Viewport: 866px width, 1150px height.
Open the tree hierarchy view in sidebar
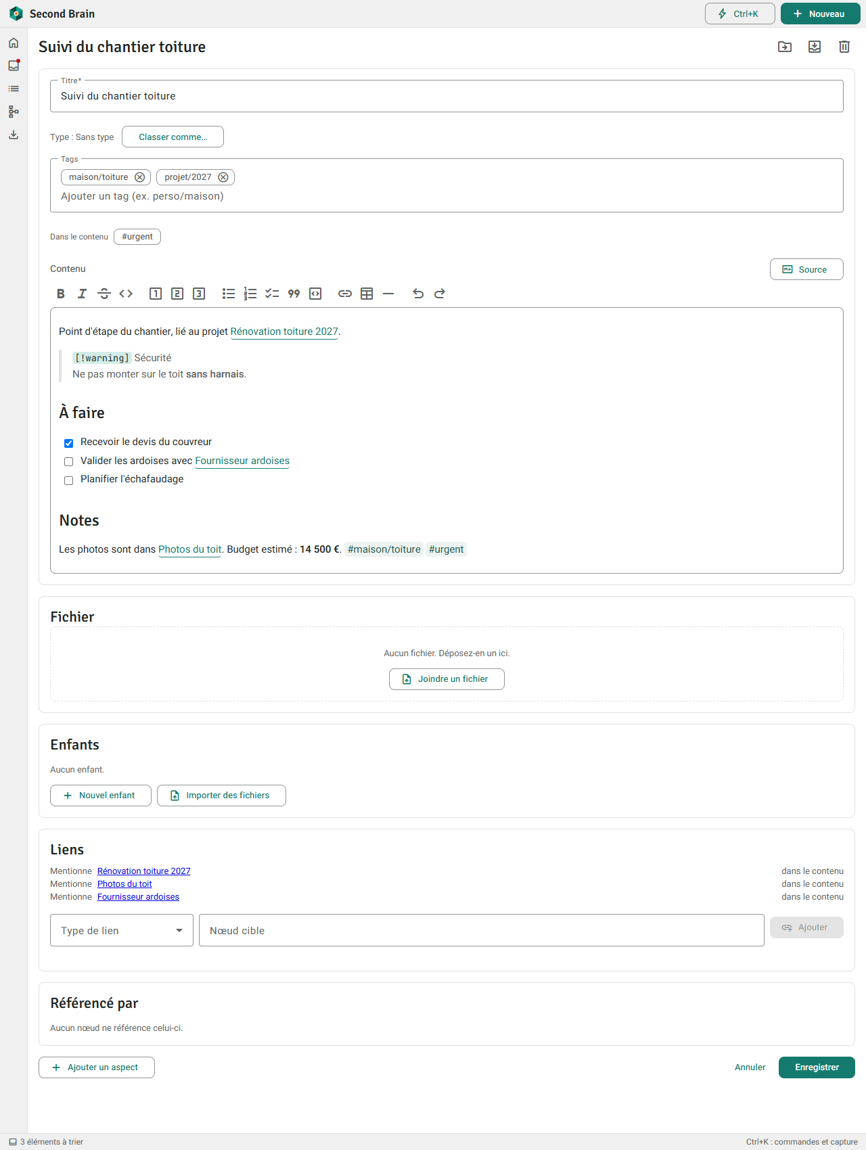[14, 112]
